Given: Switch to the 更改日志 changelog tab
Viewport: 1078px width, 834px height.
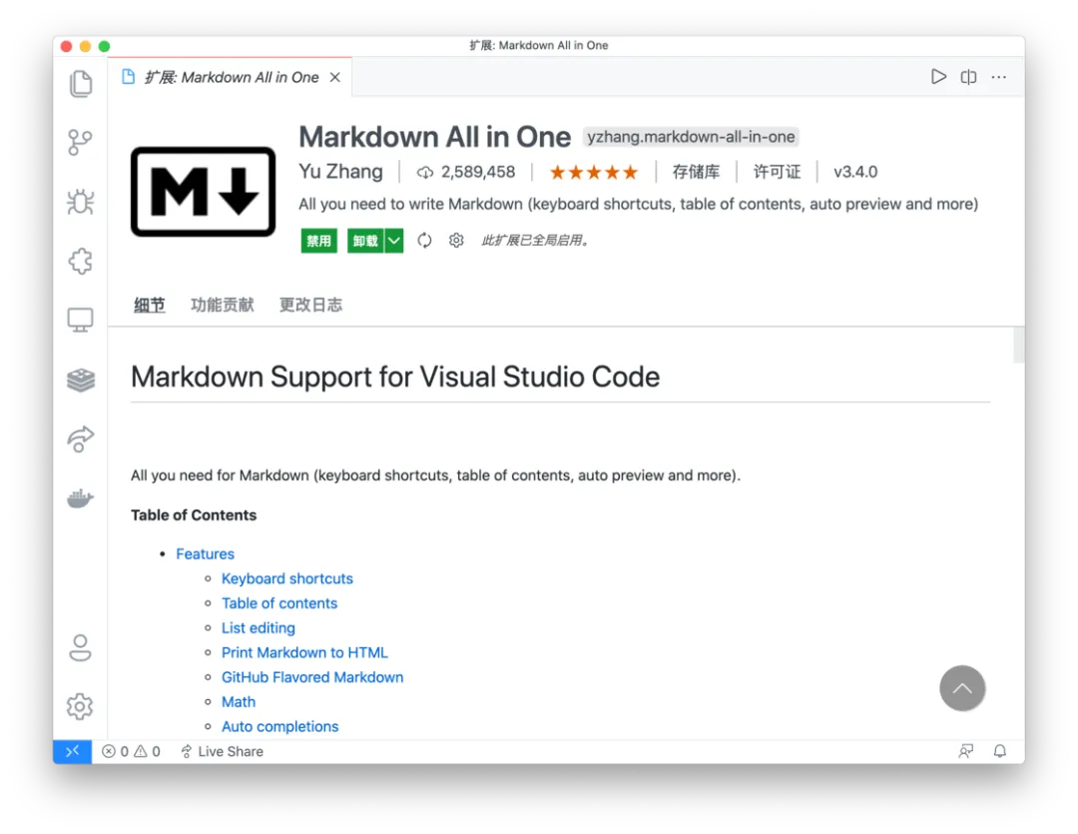Looking at the screenshot, I should tap(310, 305).
